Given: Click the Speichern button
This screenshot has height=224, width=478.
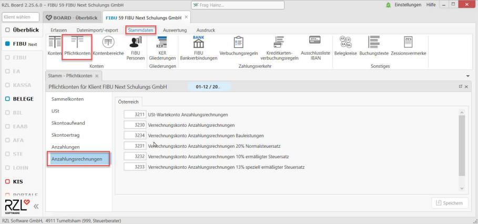Looking at the screenshot, I should click(450, 203).
